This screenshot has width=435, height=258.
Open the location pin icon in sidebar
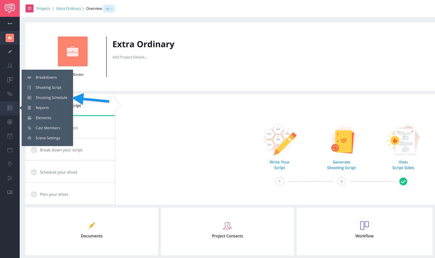tap(10, 164)
